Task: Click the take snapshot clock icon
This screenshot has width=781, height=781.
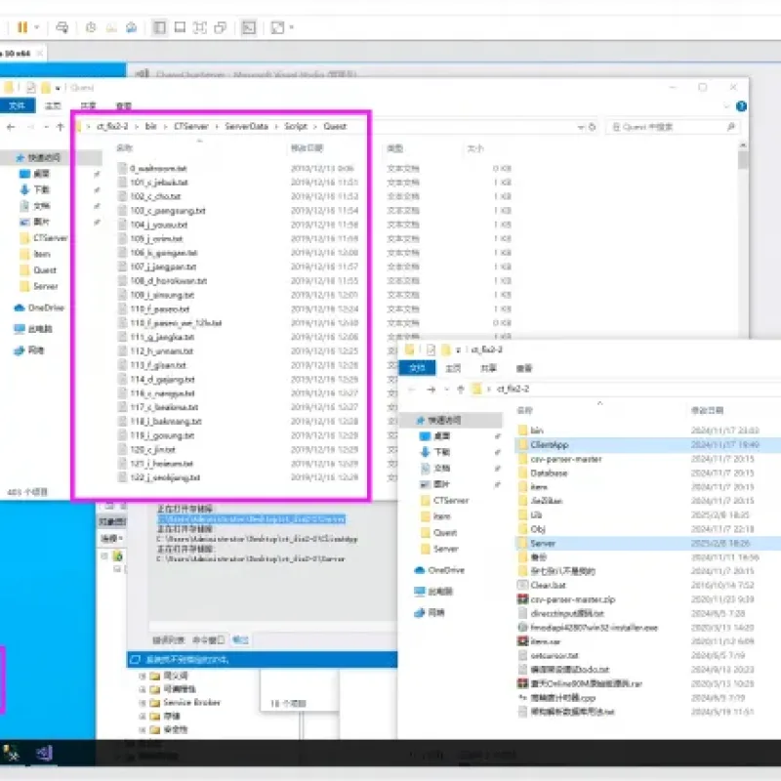Action: coord(91,27)
